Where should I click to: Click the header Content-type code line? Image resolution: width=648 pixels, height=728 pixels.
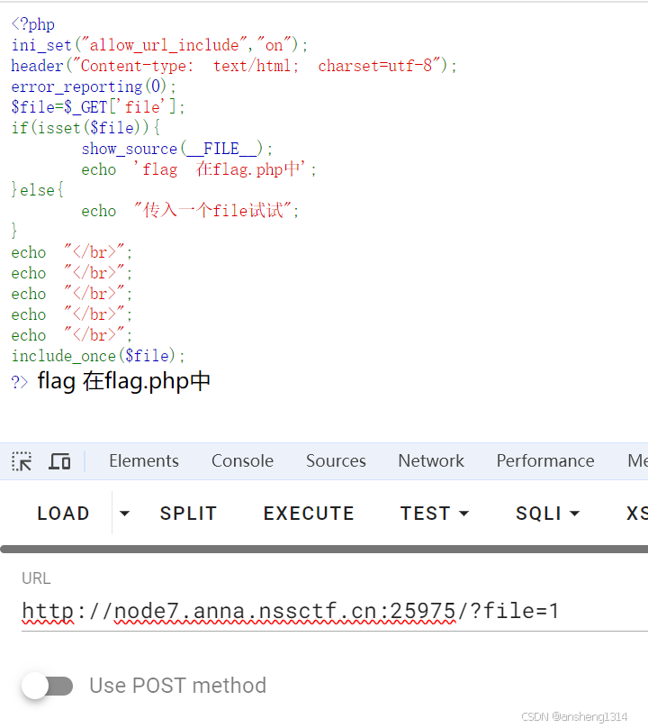(x=234, y=66)
